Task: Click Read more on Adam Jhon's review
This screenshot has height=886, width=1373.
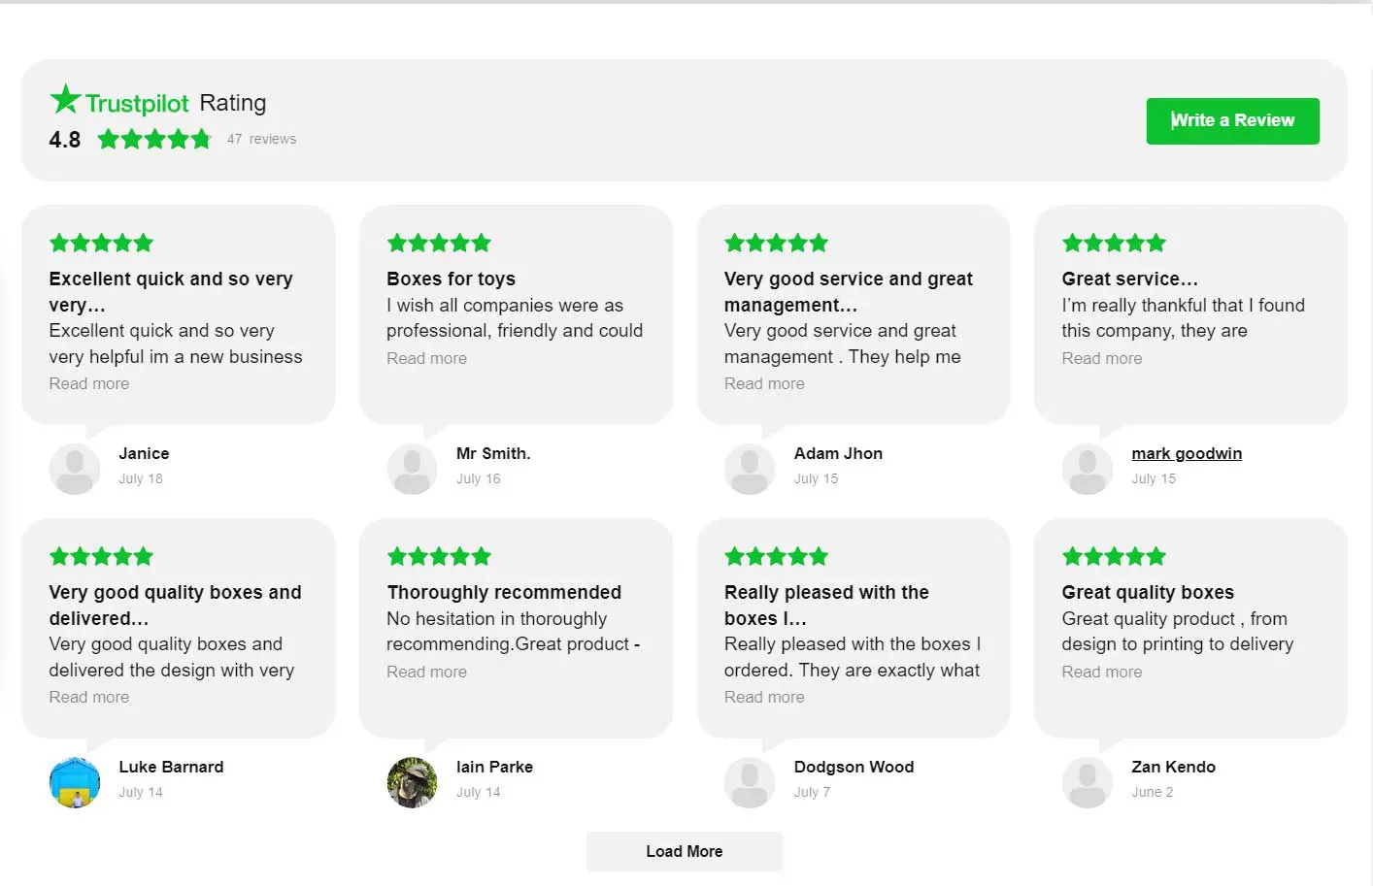Action: click(x=764, y=383)
